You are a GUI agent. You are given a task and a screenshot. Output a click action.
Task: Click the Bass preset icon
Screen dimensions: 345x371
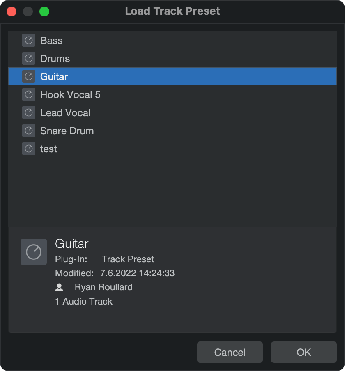(x=28, y=40)
